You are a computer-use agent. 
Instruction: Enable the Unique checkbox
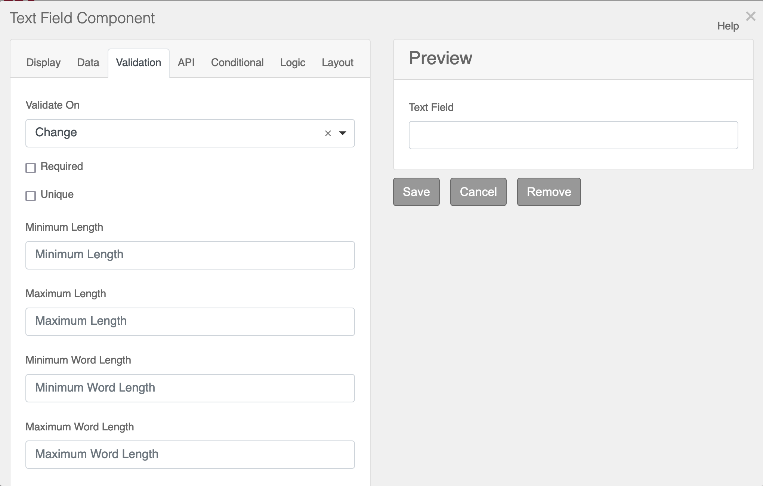[x=31, y=196]
